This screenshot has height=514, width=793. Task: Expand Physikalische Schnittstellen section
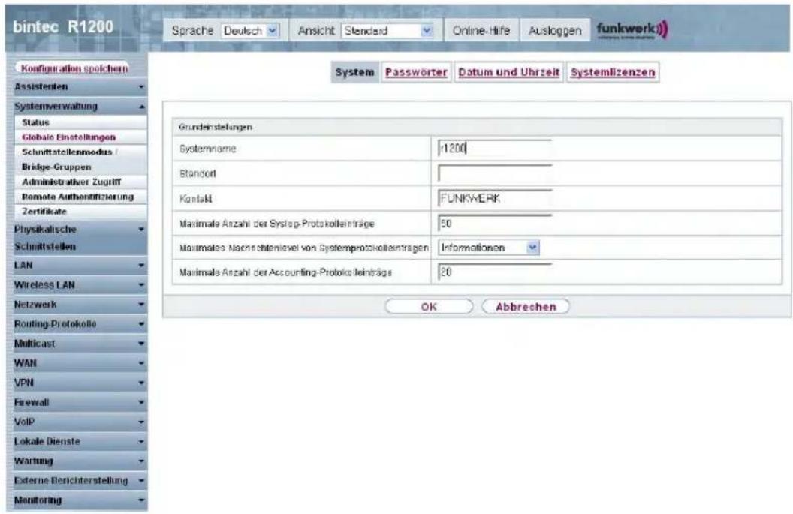click(x=80, y=238)
